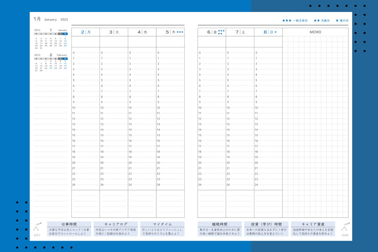This screenshot has height=252, width=378.
Task: Select the Monday 2 月 column header
Action: pyautogui.click(x=86, y=32)
